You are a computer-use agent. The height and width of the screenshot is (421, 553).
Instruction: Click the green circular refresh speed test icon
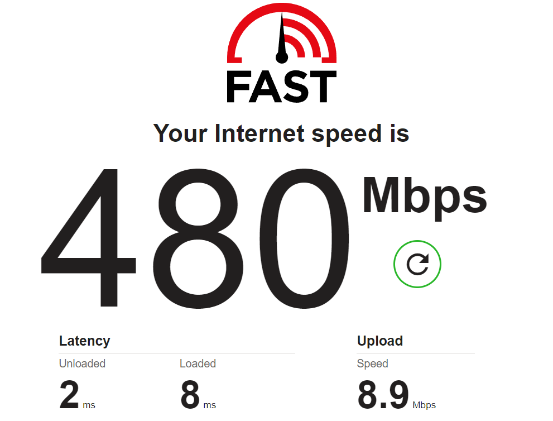tap(417, 264)
